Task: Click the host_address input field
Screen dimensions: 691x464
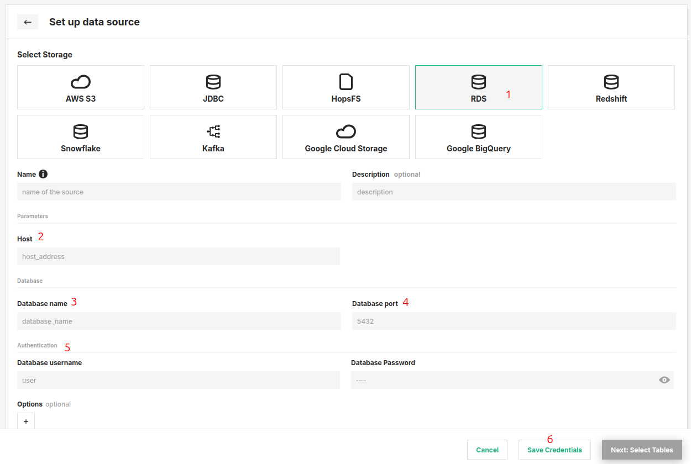Action: (179, 256)
